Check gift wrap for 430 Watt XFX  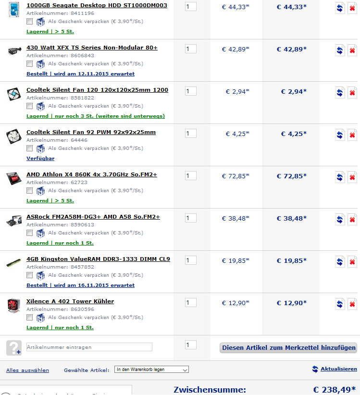(x=29, y=64)
